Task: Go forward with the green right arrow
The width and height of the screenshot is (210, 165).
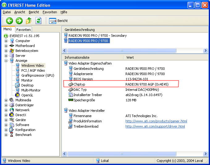Action: pos(19,21)
